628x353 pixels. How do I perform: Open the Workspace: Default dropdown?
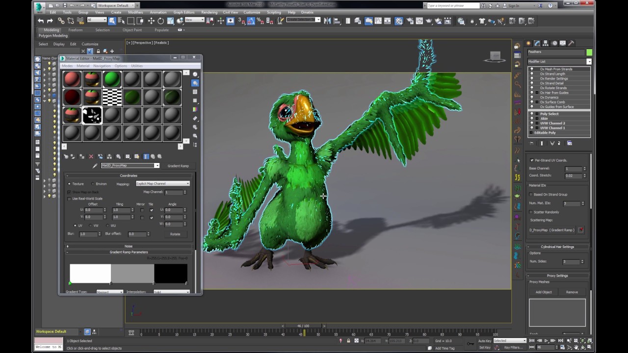(115, 5)
